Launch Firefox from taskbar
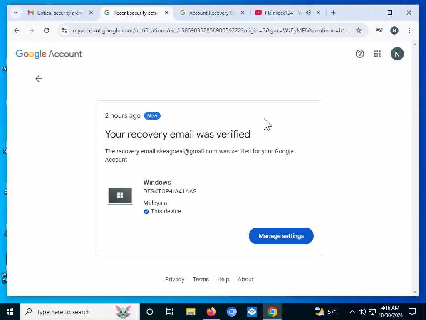This screenshot has width=426, height=320. coord(211,312)
